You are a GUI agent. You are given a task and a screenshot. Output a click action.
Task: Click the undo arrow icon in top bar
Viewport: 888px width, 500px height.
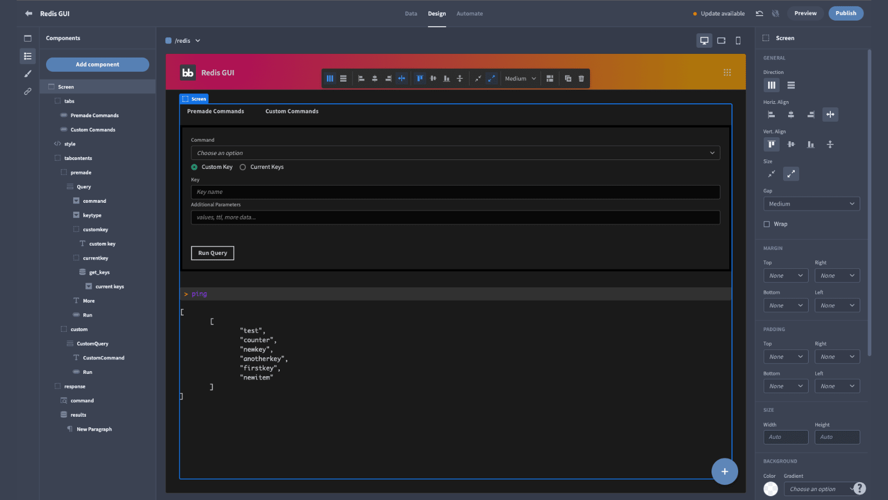click(759, 13)
